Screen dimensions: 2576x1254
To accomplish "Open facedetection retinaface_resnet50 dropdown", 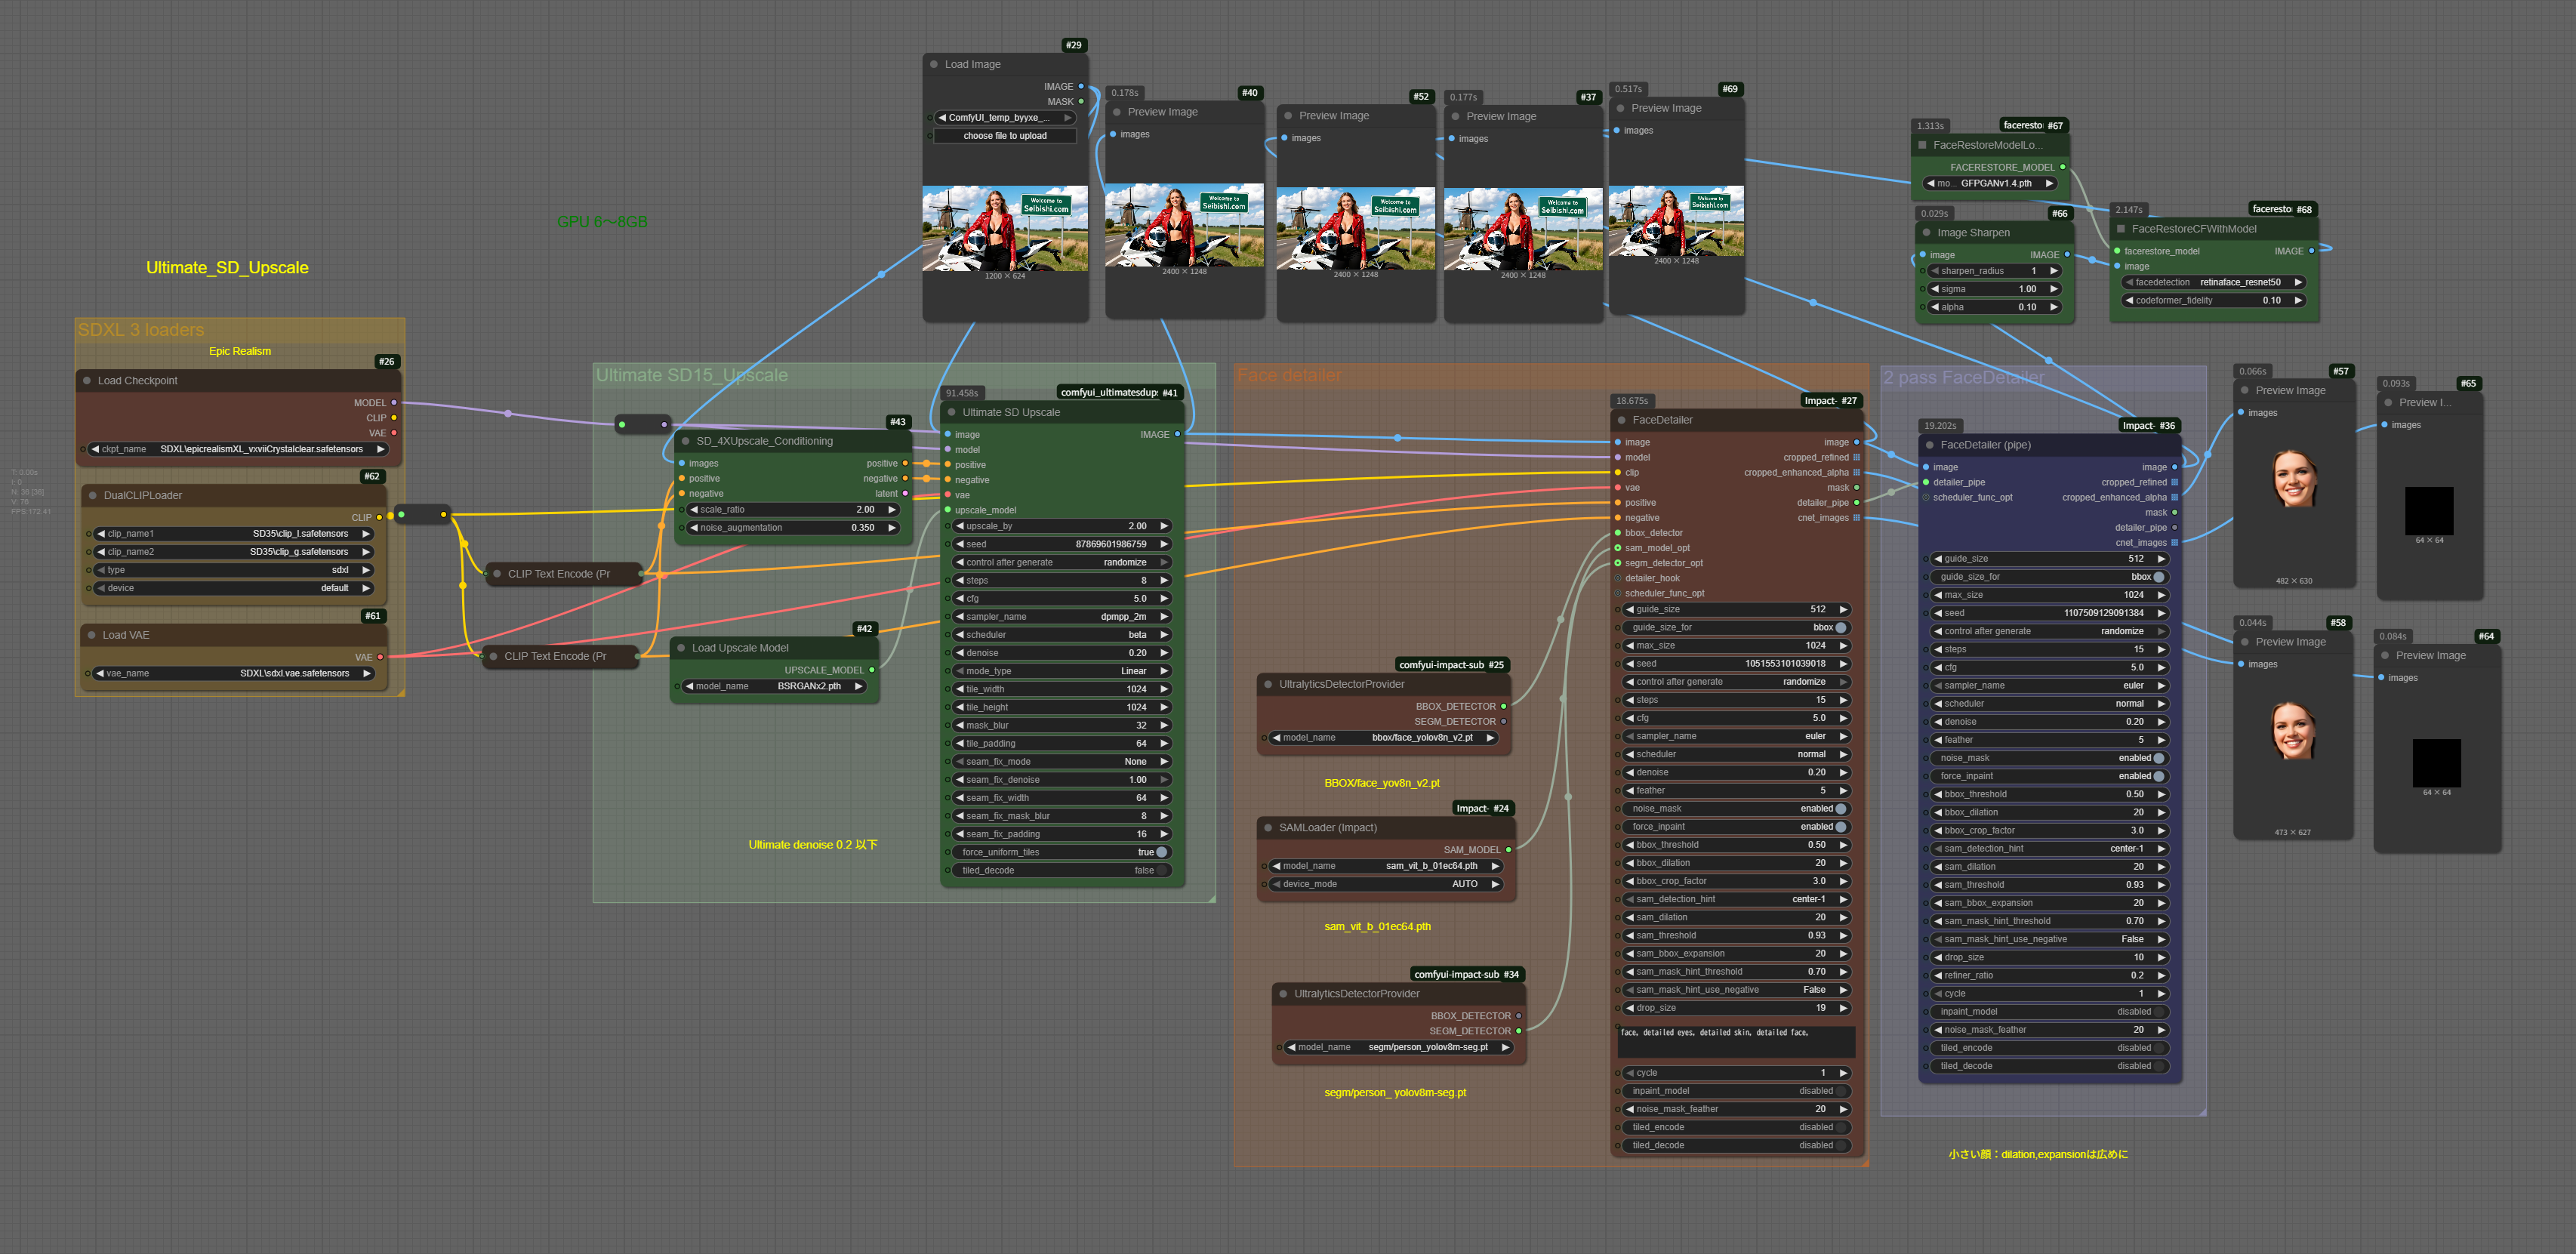I will [2214, 282].
